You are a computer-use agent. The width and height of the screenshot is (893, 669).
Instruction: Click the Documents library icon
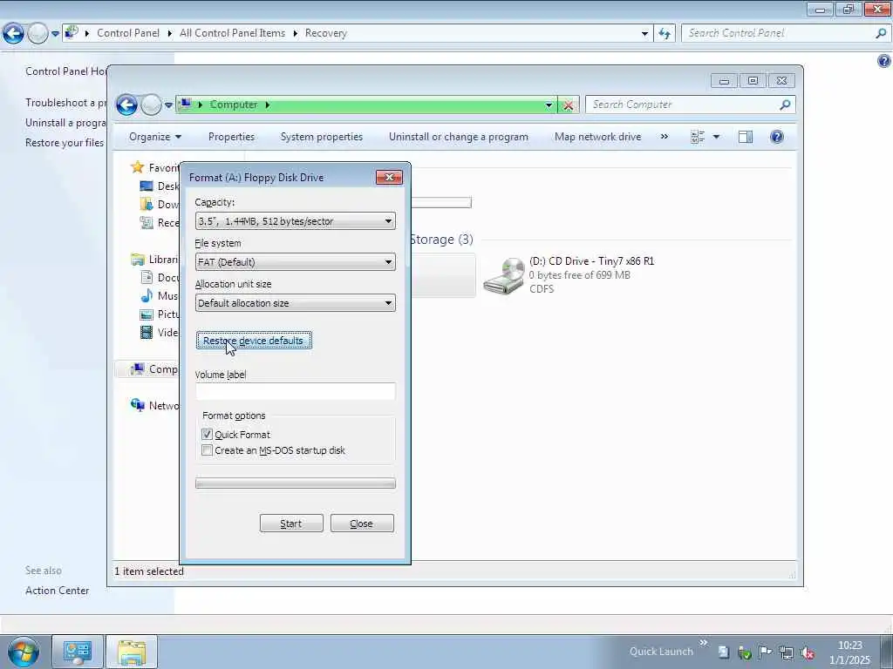click(x=147, y=278)
